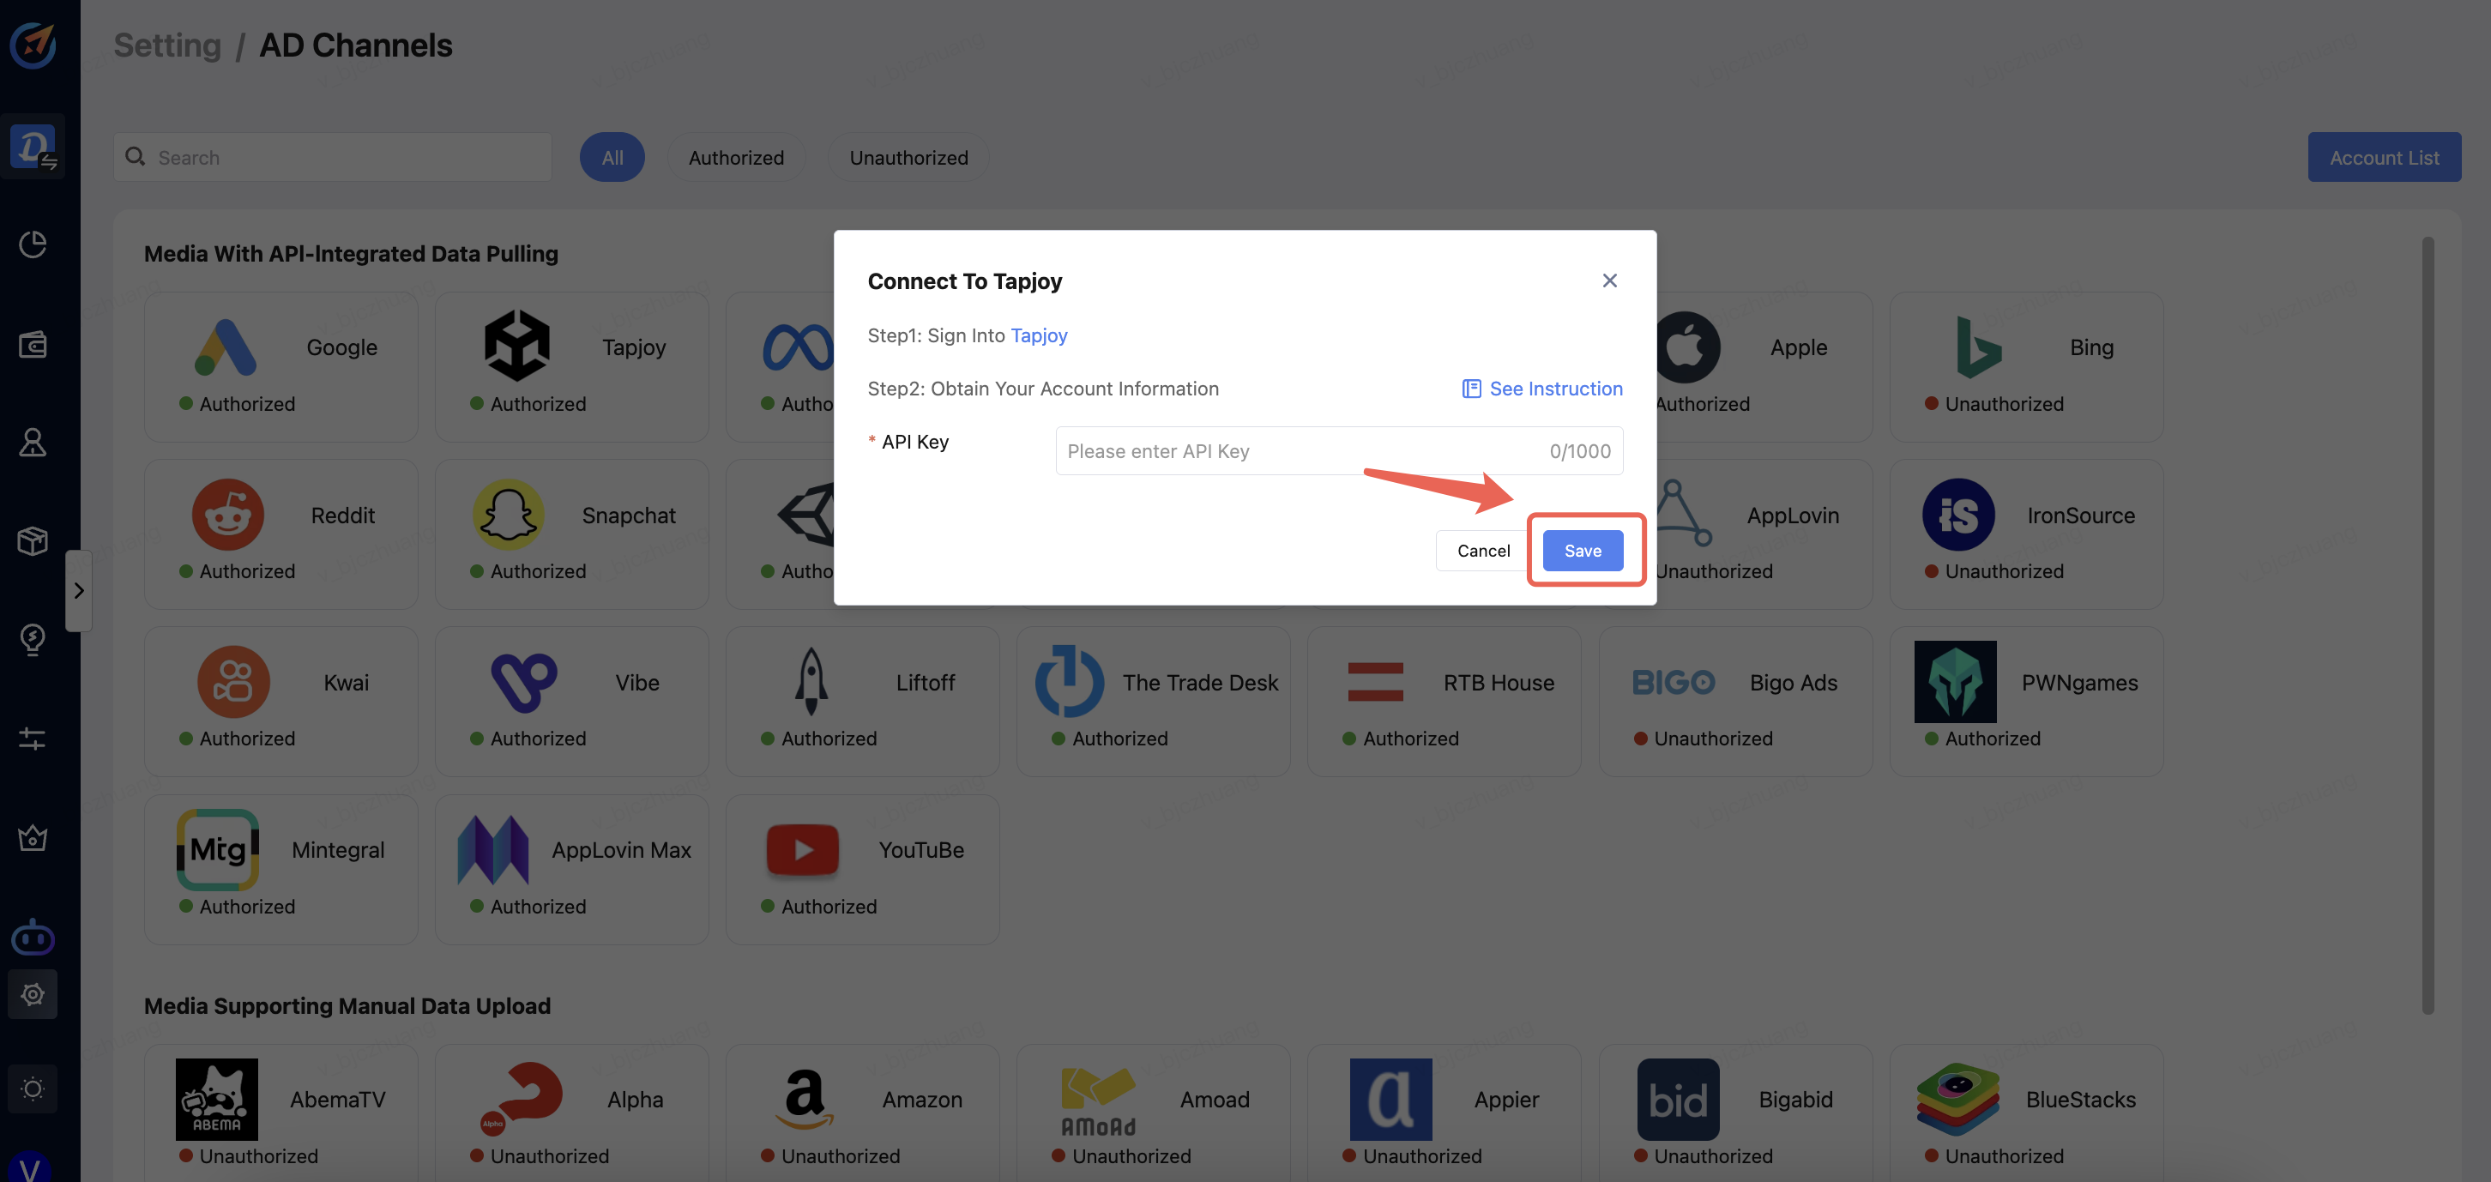Image resolution: width=2491 pixels, height=1182 pixels.
Task: Close the Connect To Tapjoy dialog
Action: point(1609,280)
